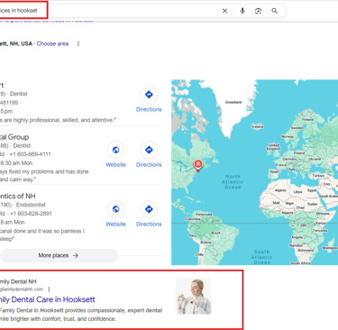Get Directions to the Dental Group listing
This screenshot has height=330, width=338.
(149, 155)
